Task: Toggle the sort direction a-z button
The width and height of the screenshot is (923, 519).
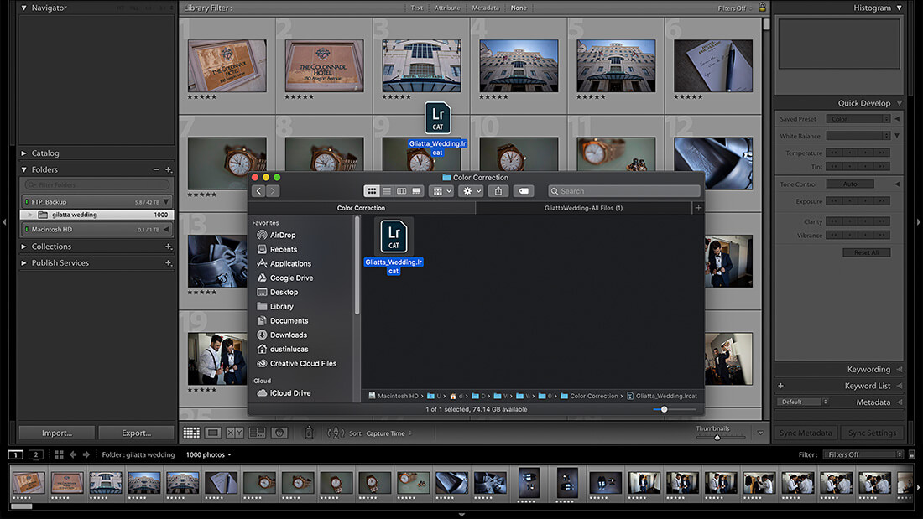Action: click(x=335, y=433)
